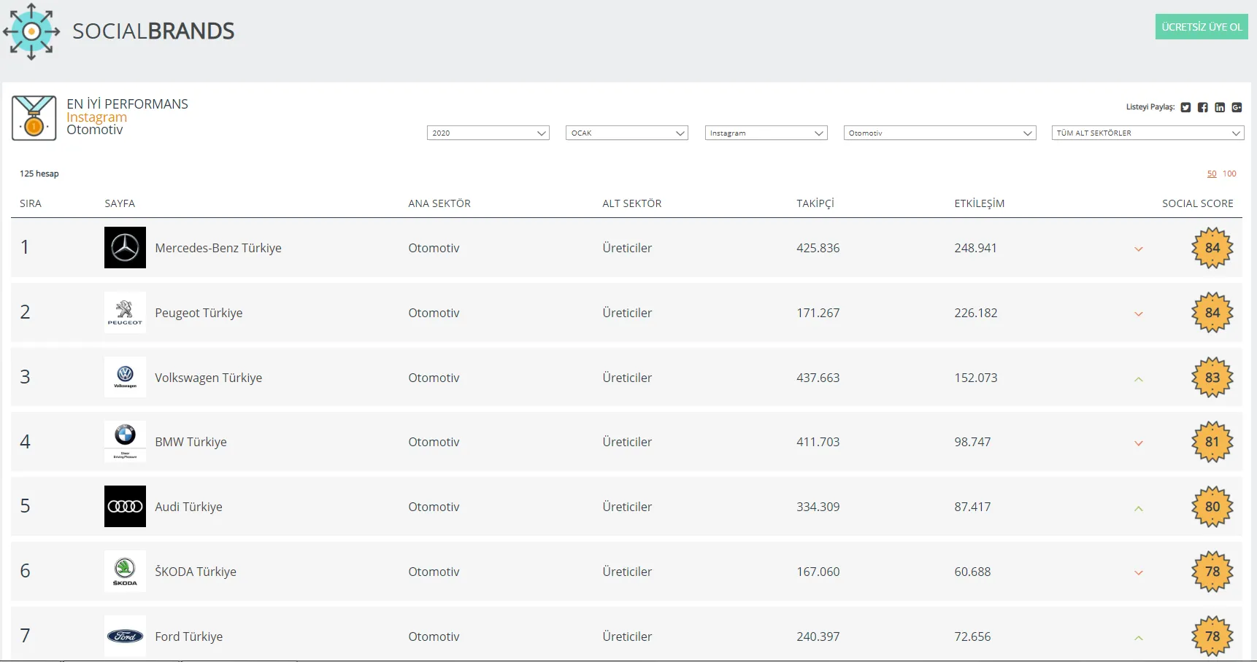Click Peugeot interaction value 226.182
1257x662 pixels.
tap(976, 313)
